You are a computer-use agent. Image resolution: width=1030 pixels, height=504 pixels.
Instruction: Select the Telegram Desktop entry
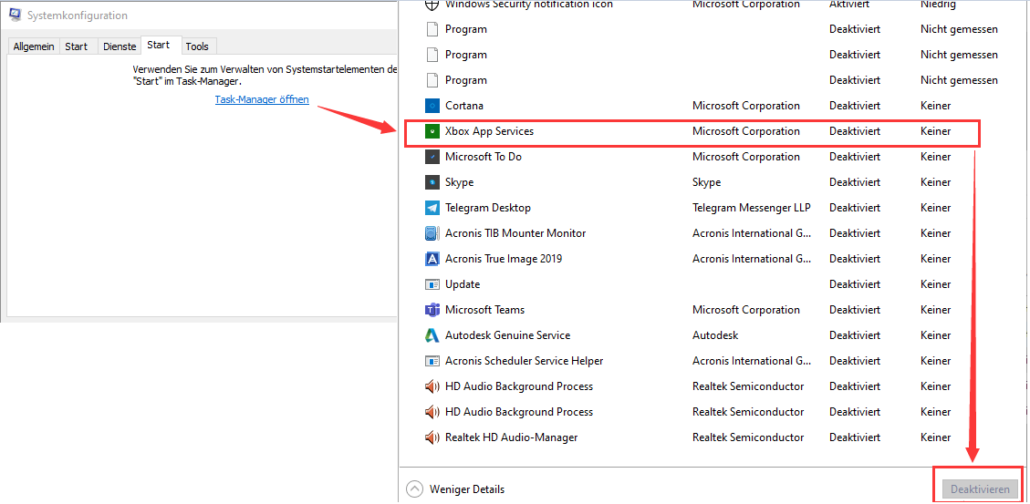[488, 208]
